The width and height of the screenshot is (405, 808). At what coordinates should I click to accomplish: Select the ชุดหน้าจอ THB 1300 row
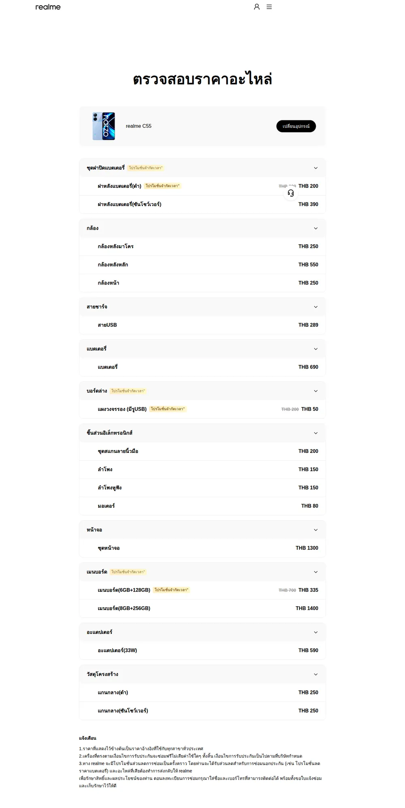click(202, 548)
